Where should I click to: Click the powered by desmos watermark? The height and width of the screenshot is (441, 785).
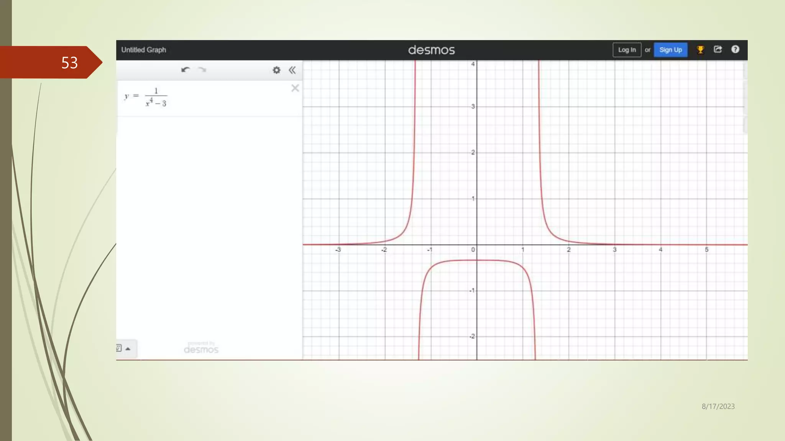click(x=201, y=348)
